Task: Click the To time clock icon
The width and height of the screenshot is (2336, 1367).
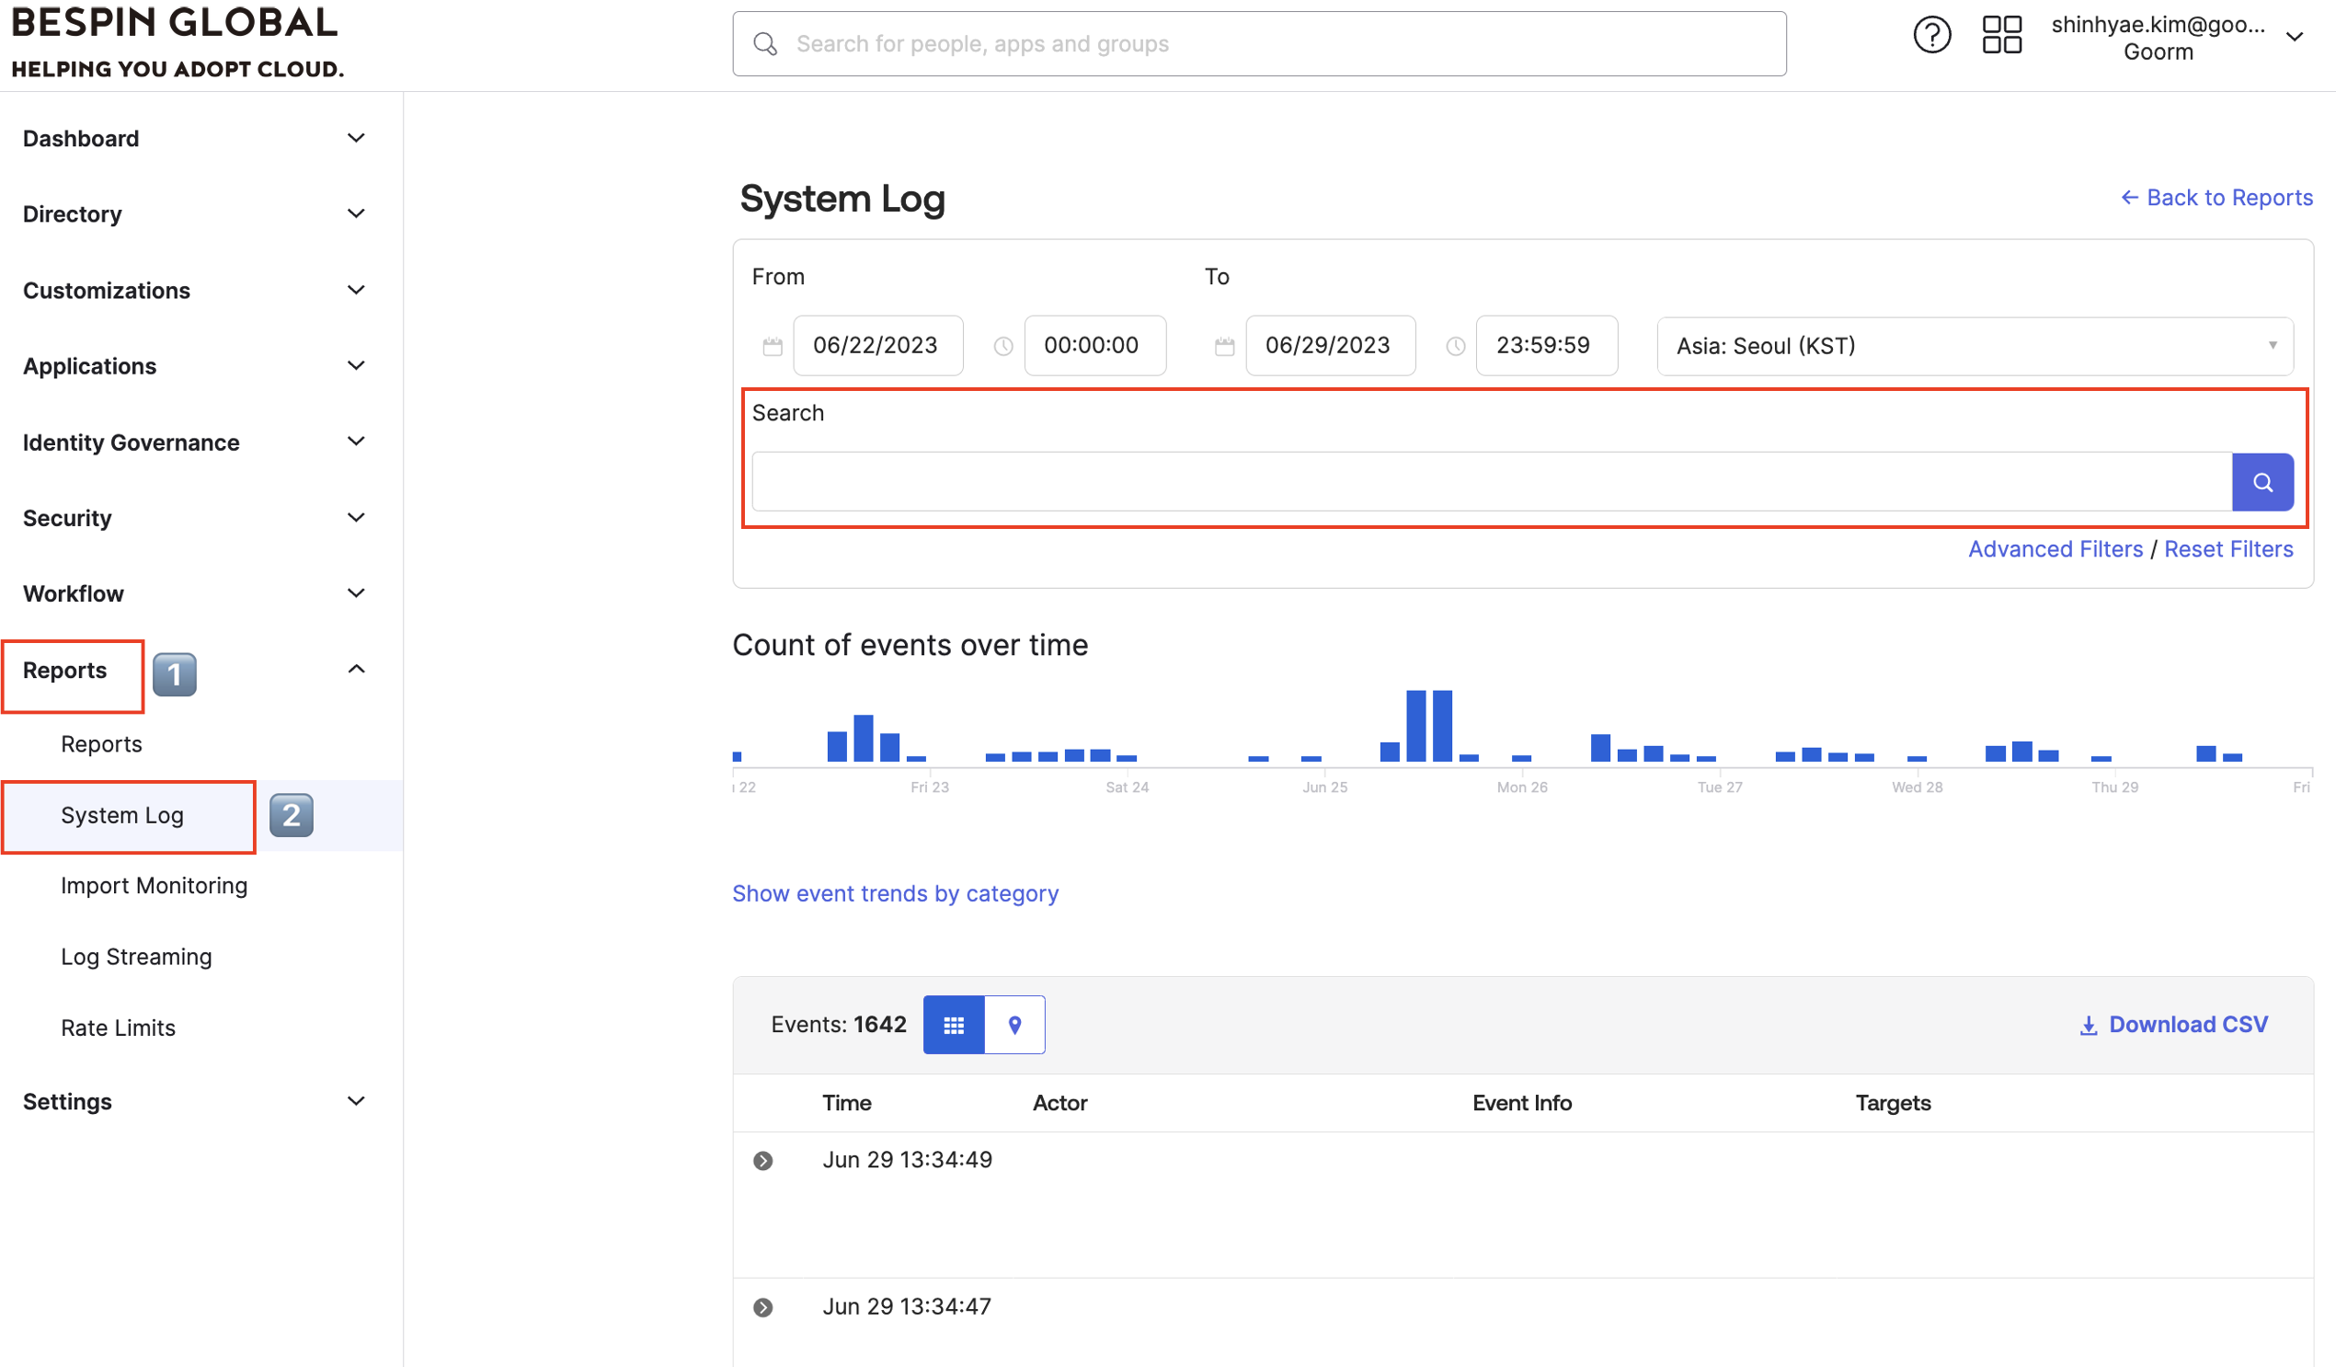Action: coord(1455,346)
